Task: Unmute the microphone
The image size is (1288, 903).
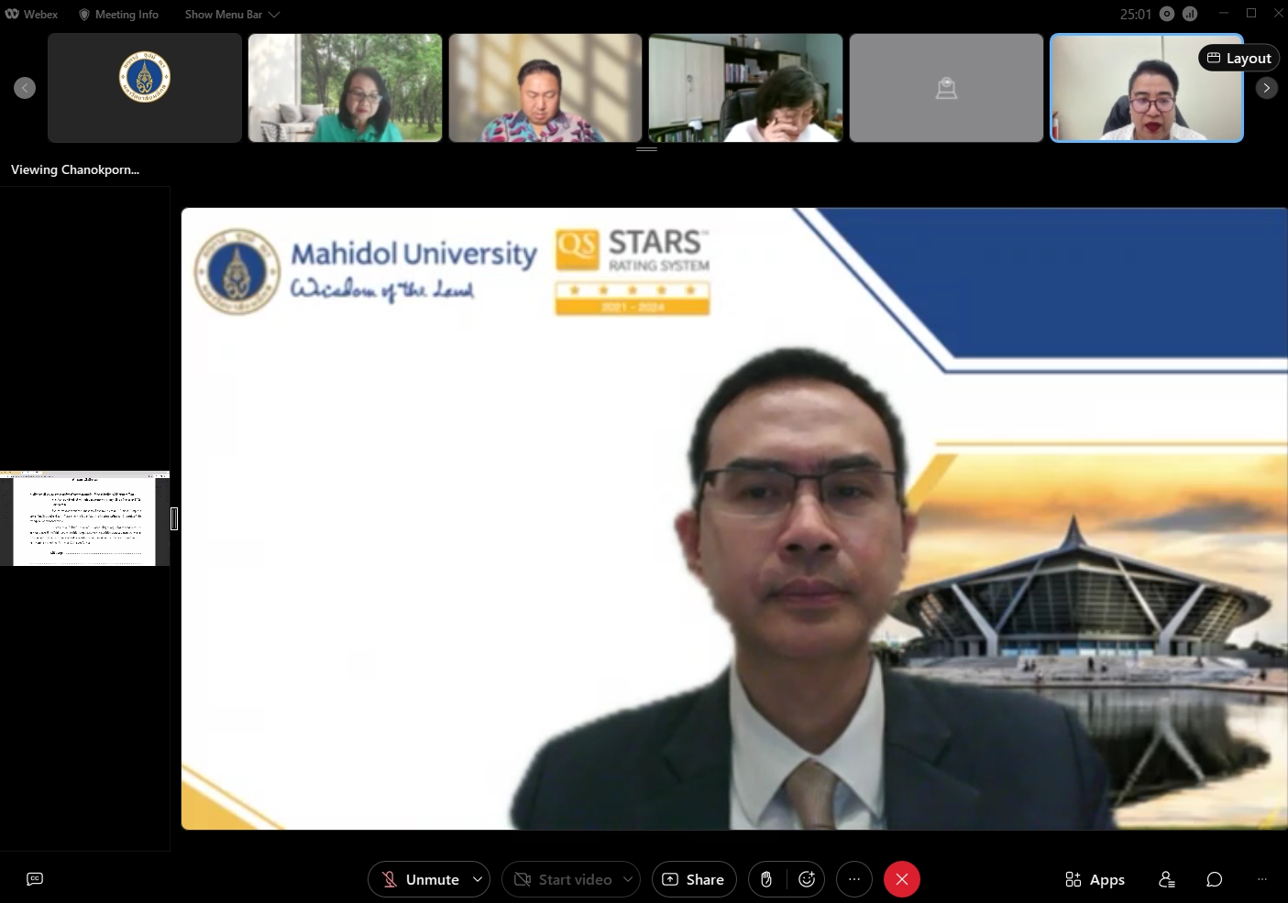Action: click(x=420, y=879)
